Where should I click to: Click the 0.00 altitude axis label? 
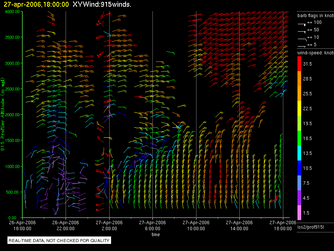click(x=12, y=218)
